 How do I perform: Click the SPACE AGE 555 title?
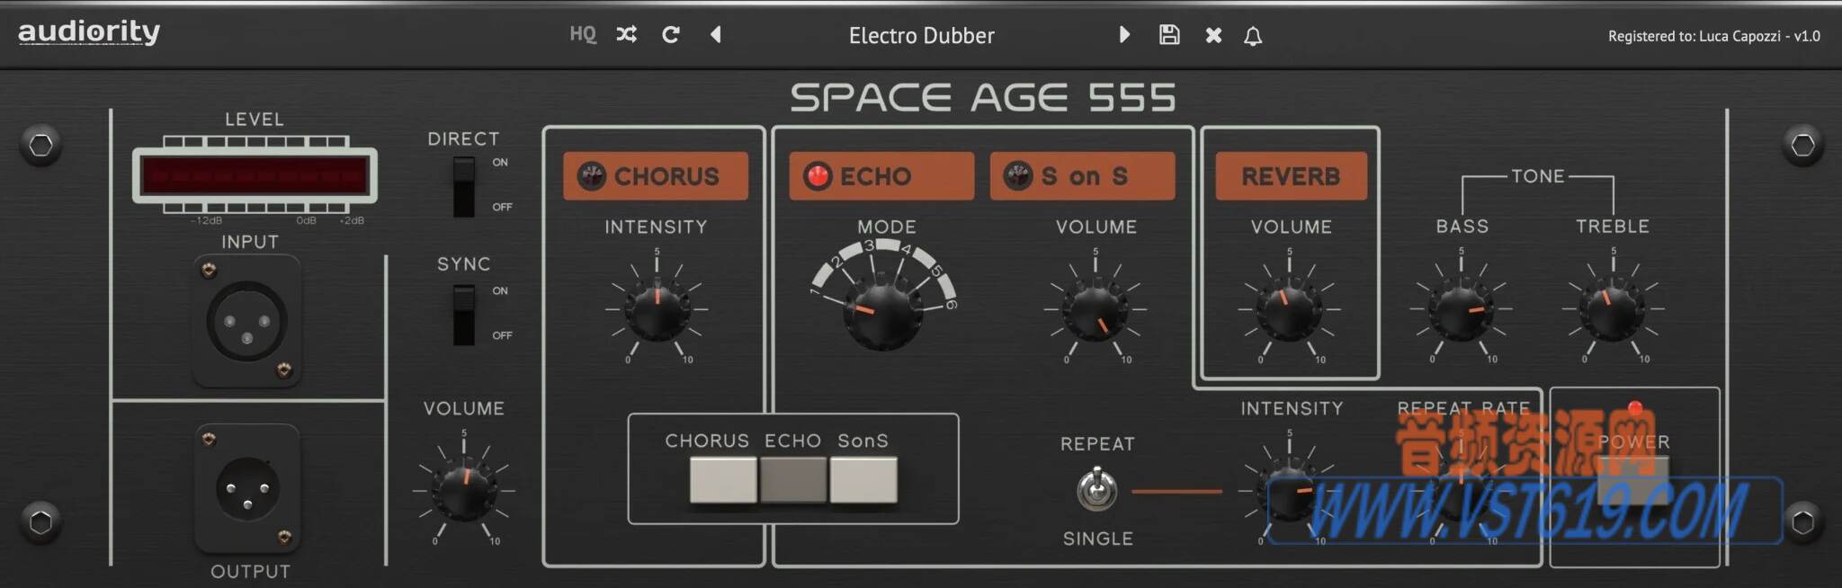coord(983,97)
